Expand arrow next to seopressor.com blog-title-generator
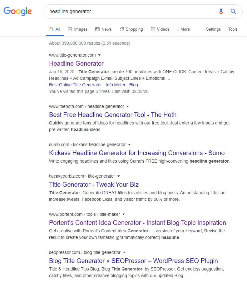The height and width of the screenshot is (283, 247). pyautogui.click(x=124, y=252)
